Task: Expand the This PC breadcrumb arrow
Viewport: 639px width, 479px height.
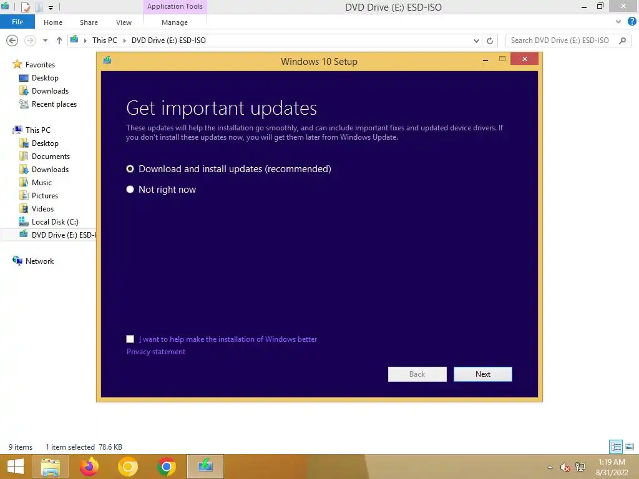Action: (125, 41)
